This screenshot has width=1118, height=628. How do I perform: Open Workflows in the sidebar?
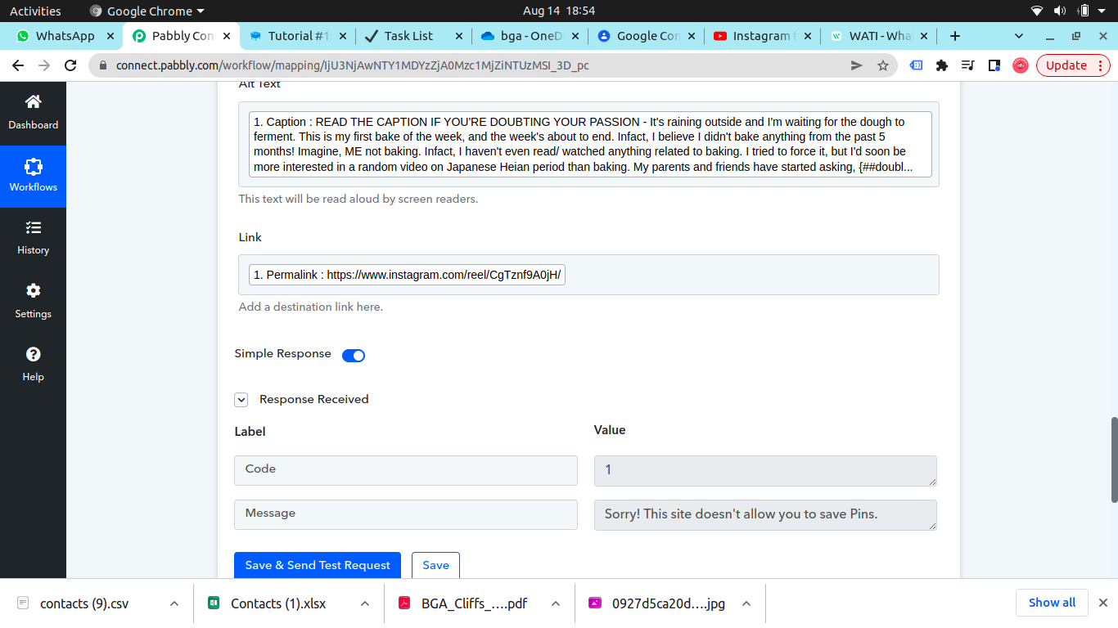(x=33, y=176)
